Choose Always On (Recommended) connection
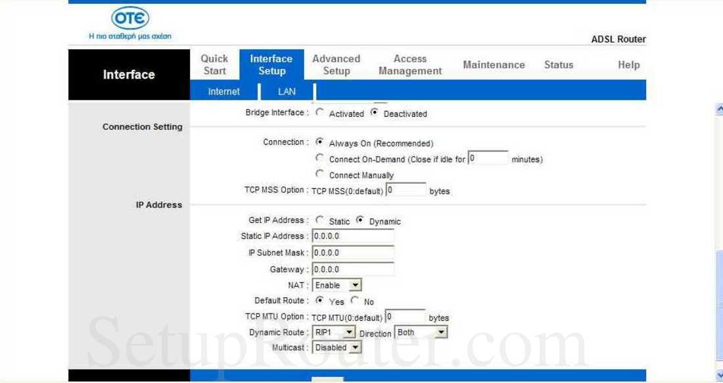The width and height of the screenshot is (723, 383). (319, 142)
